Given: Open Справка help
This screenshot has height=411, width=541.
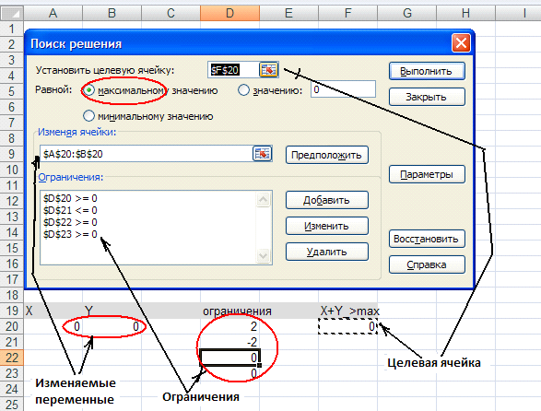Looking at the screenshot, I should [427, 264].
